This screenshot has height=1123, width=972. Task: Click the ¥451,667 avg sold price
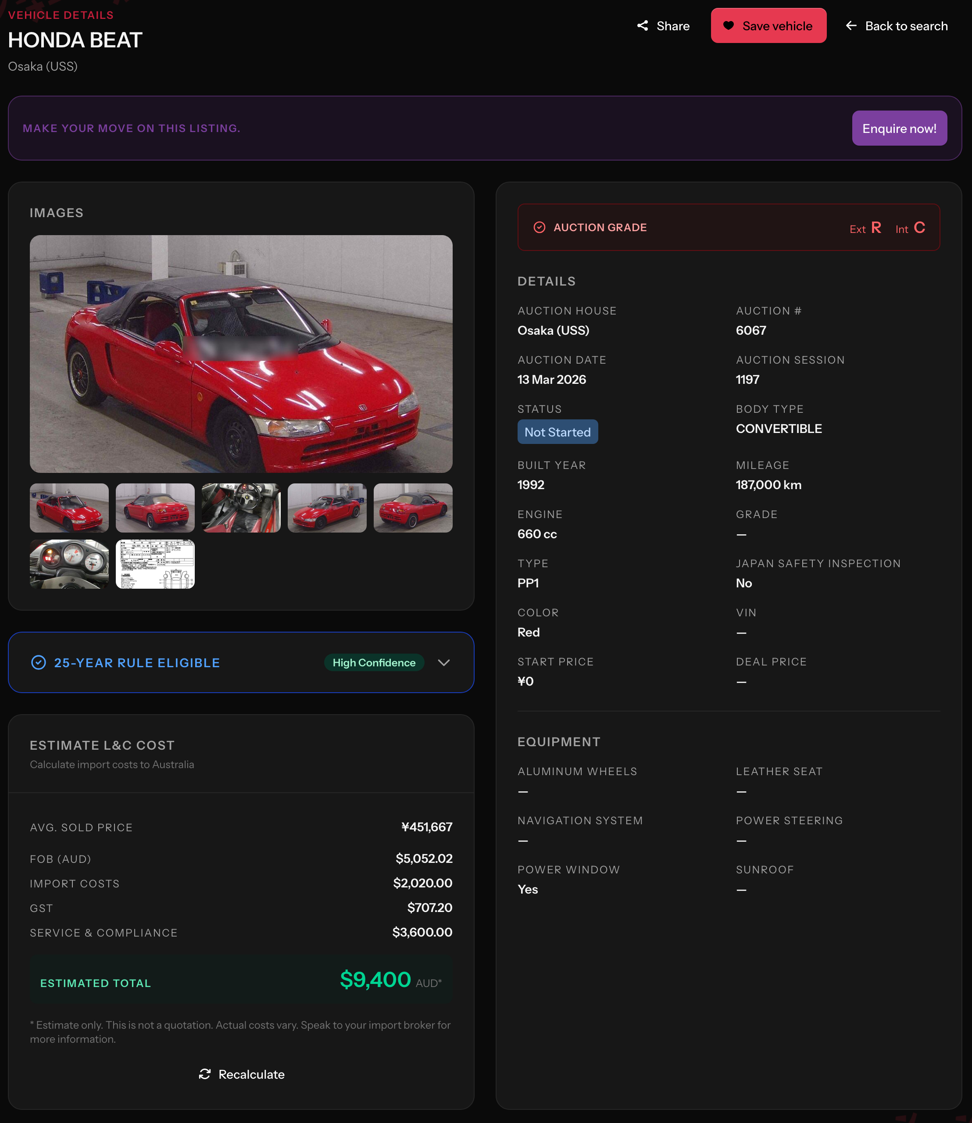click(427, 827)
